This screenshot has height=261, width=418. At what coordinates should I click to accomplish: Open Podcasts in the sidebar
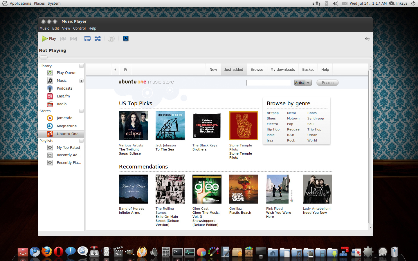(x=62, y=88)
